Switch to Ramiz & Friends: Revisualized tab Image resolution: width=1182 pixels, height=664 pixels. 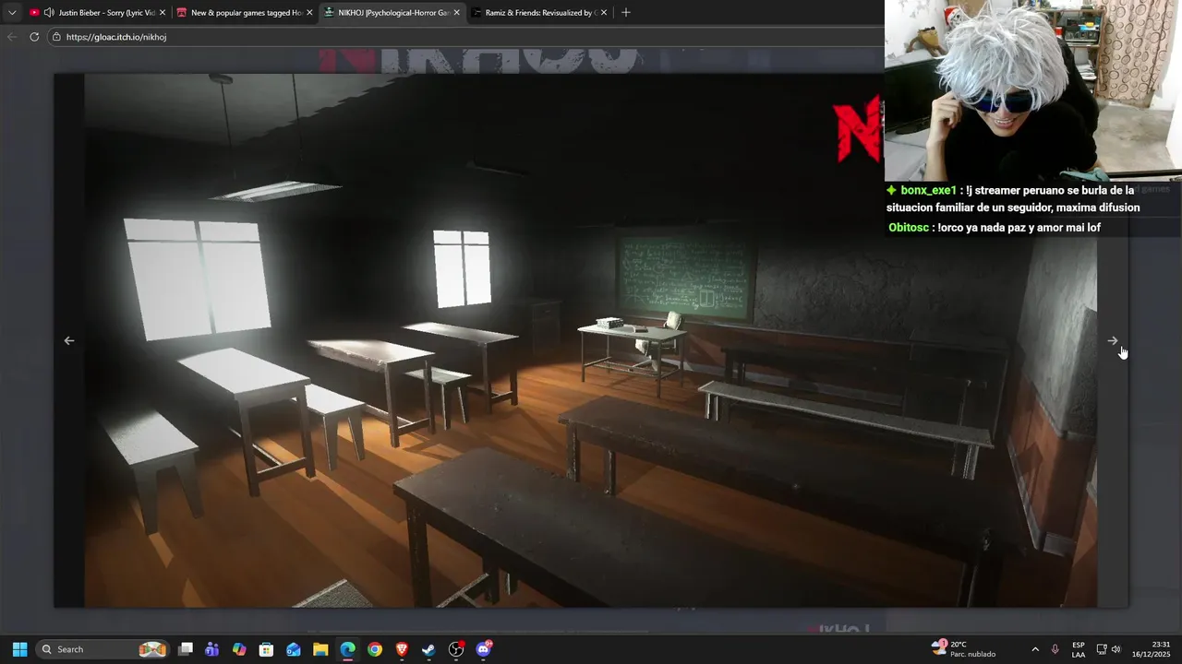point(539,13)
